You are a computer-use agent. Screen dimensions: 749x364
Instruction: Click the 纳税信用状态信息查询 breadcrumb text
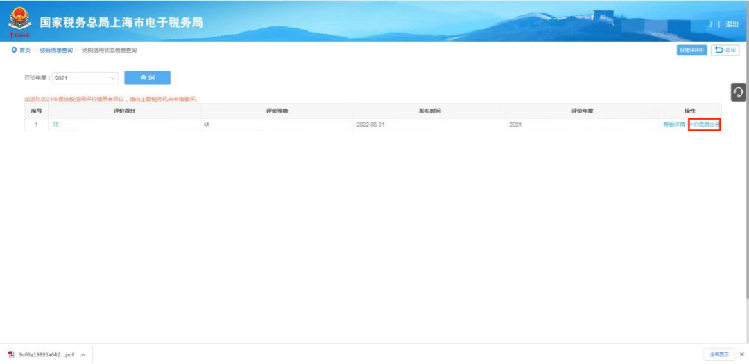(110, 51)
